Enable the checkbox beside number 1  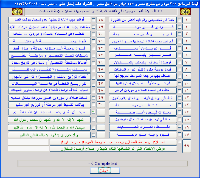point(180,20)
